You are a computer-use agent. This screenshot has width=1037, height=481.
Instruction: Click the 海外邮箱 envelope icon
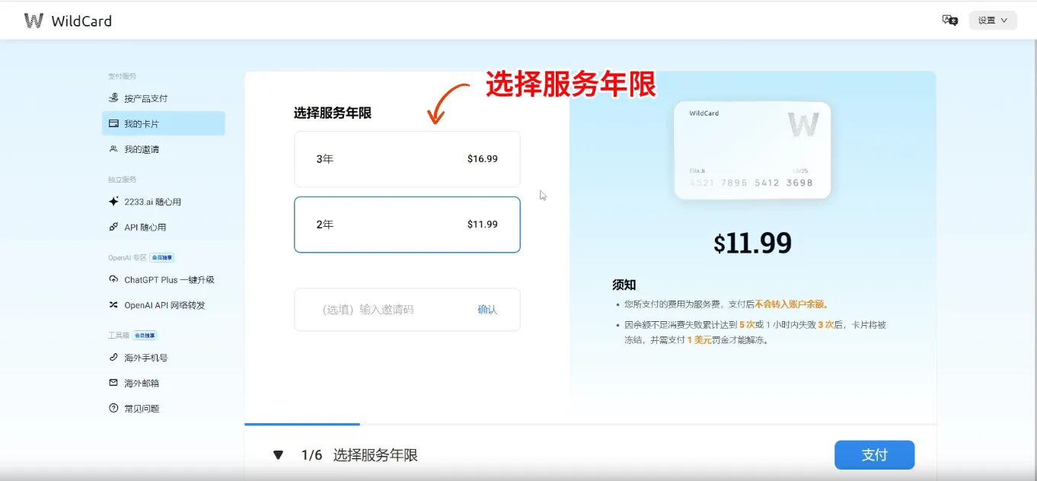113,383
